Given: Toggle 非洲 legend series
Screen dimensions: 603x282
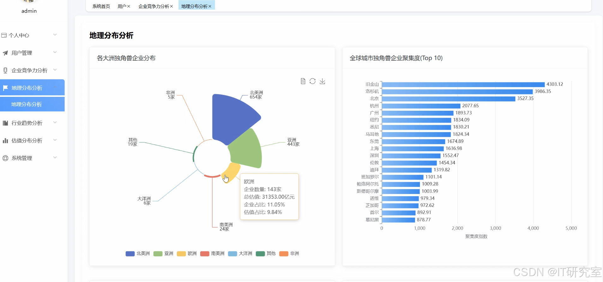Looking at the screenshot, I should (289, 254).
